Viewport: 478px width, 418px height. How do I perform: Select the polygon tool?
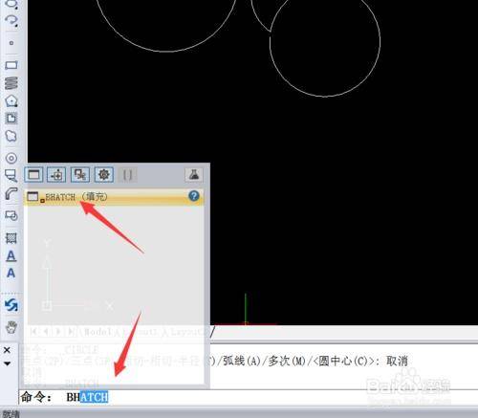coord(11,101)
